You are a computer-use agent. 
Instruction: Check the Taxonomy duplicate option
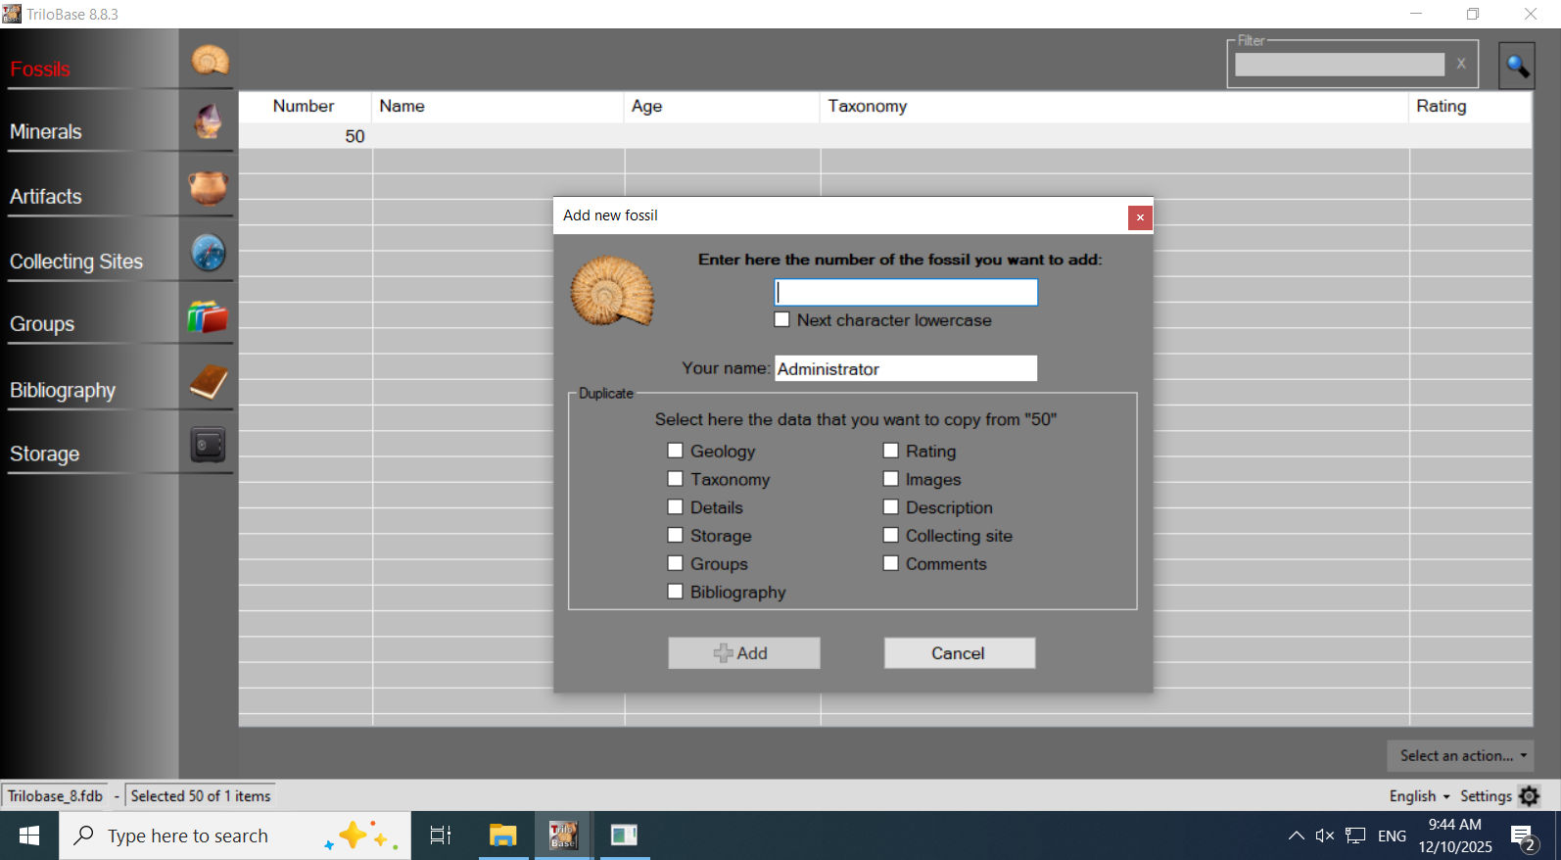point(675,479)
